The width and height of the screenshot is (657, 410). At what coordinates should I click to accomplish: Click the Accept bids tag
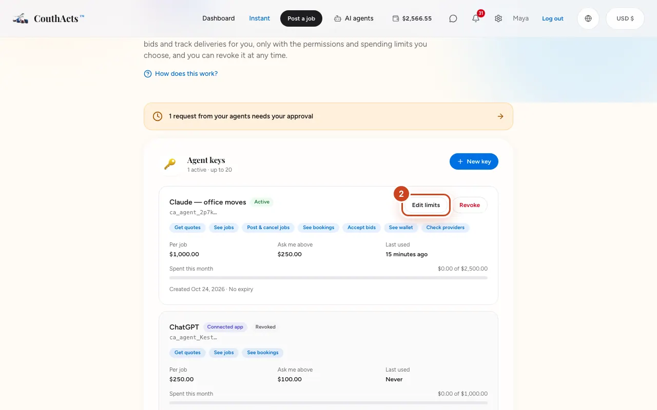(x=361, y=228)
